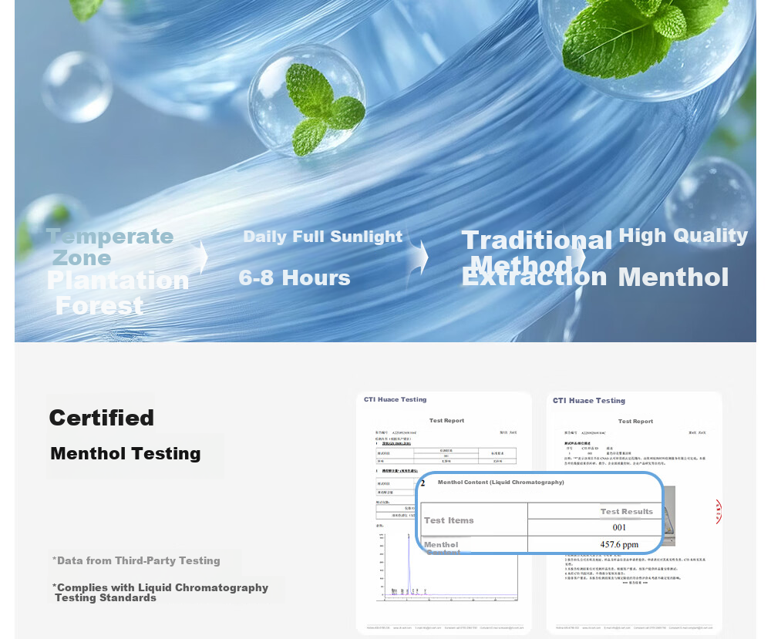Screen dimensions: 771x639
Task: Click the High Quality Menthol heading
Action: pyautogui.click(x=682, y=257)
